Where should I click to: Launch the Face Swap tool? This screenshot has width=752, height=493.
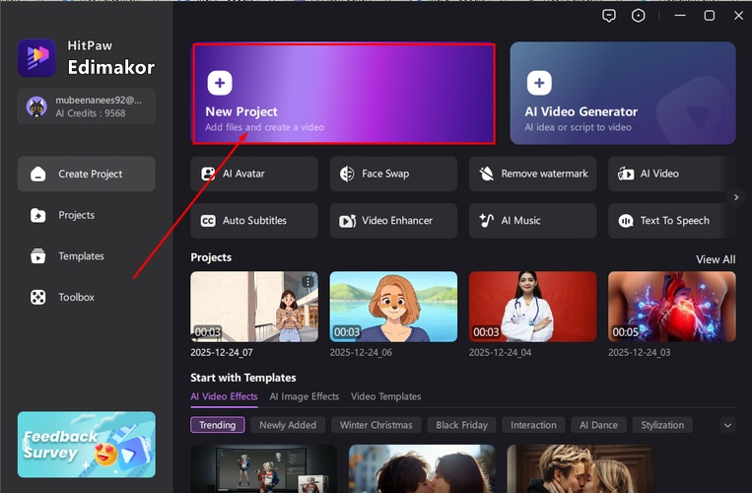pos(393,174)
